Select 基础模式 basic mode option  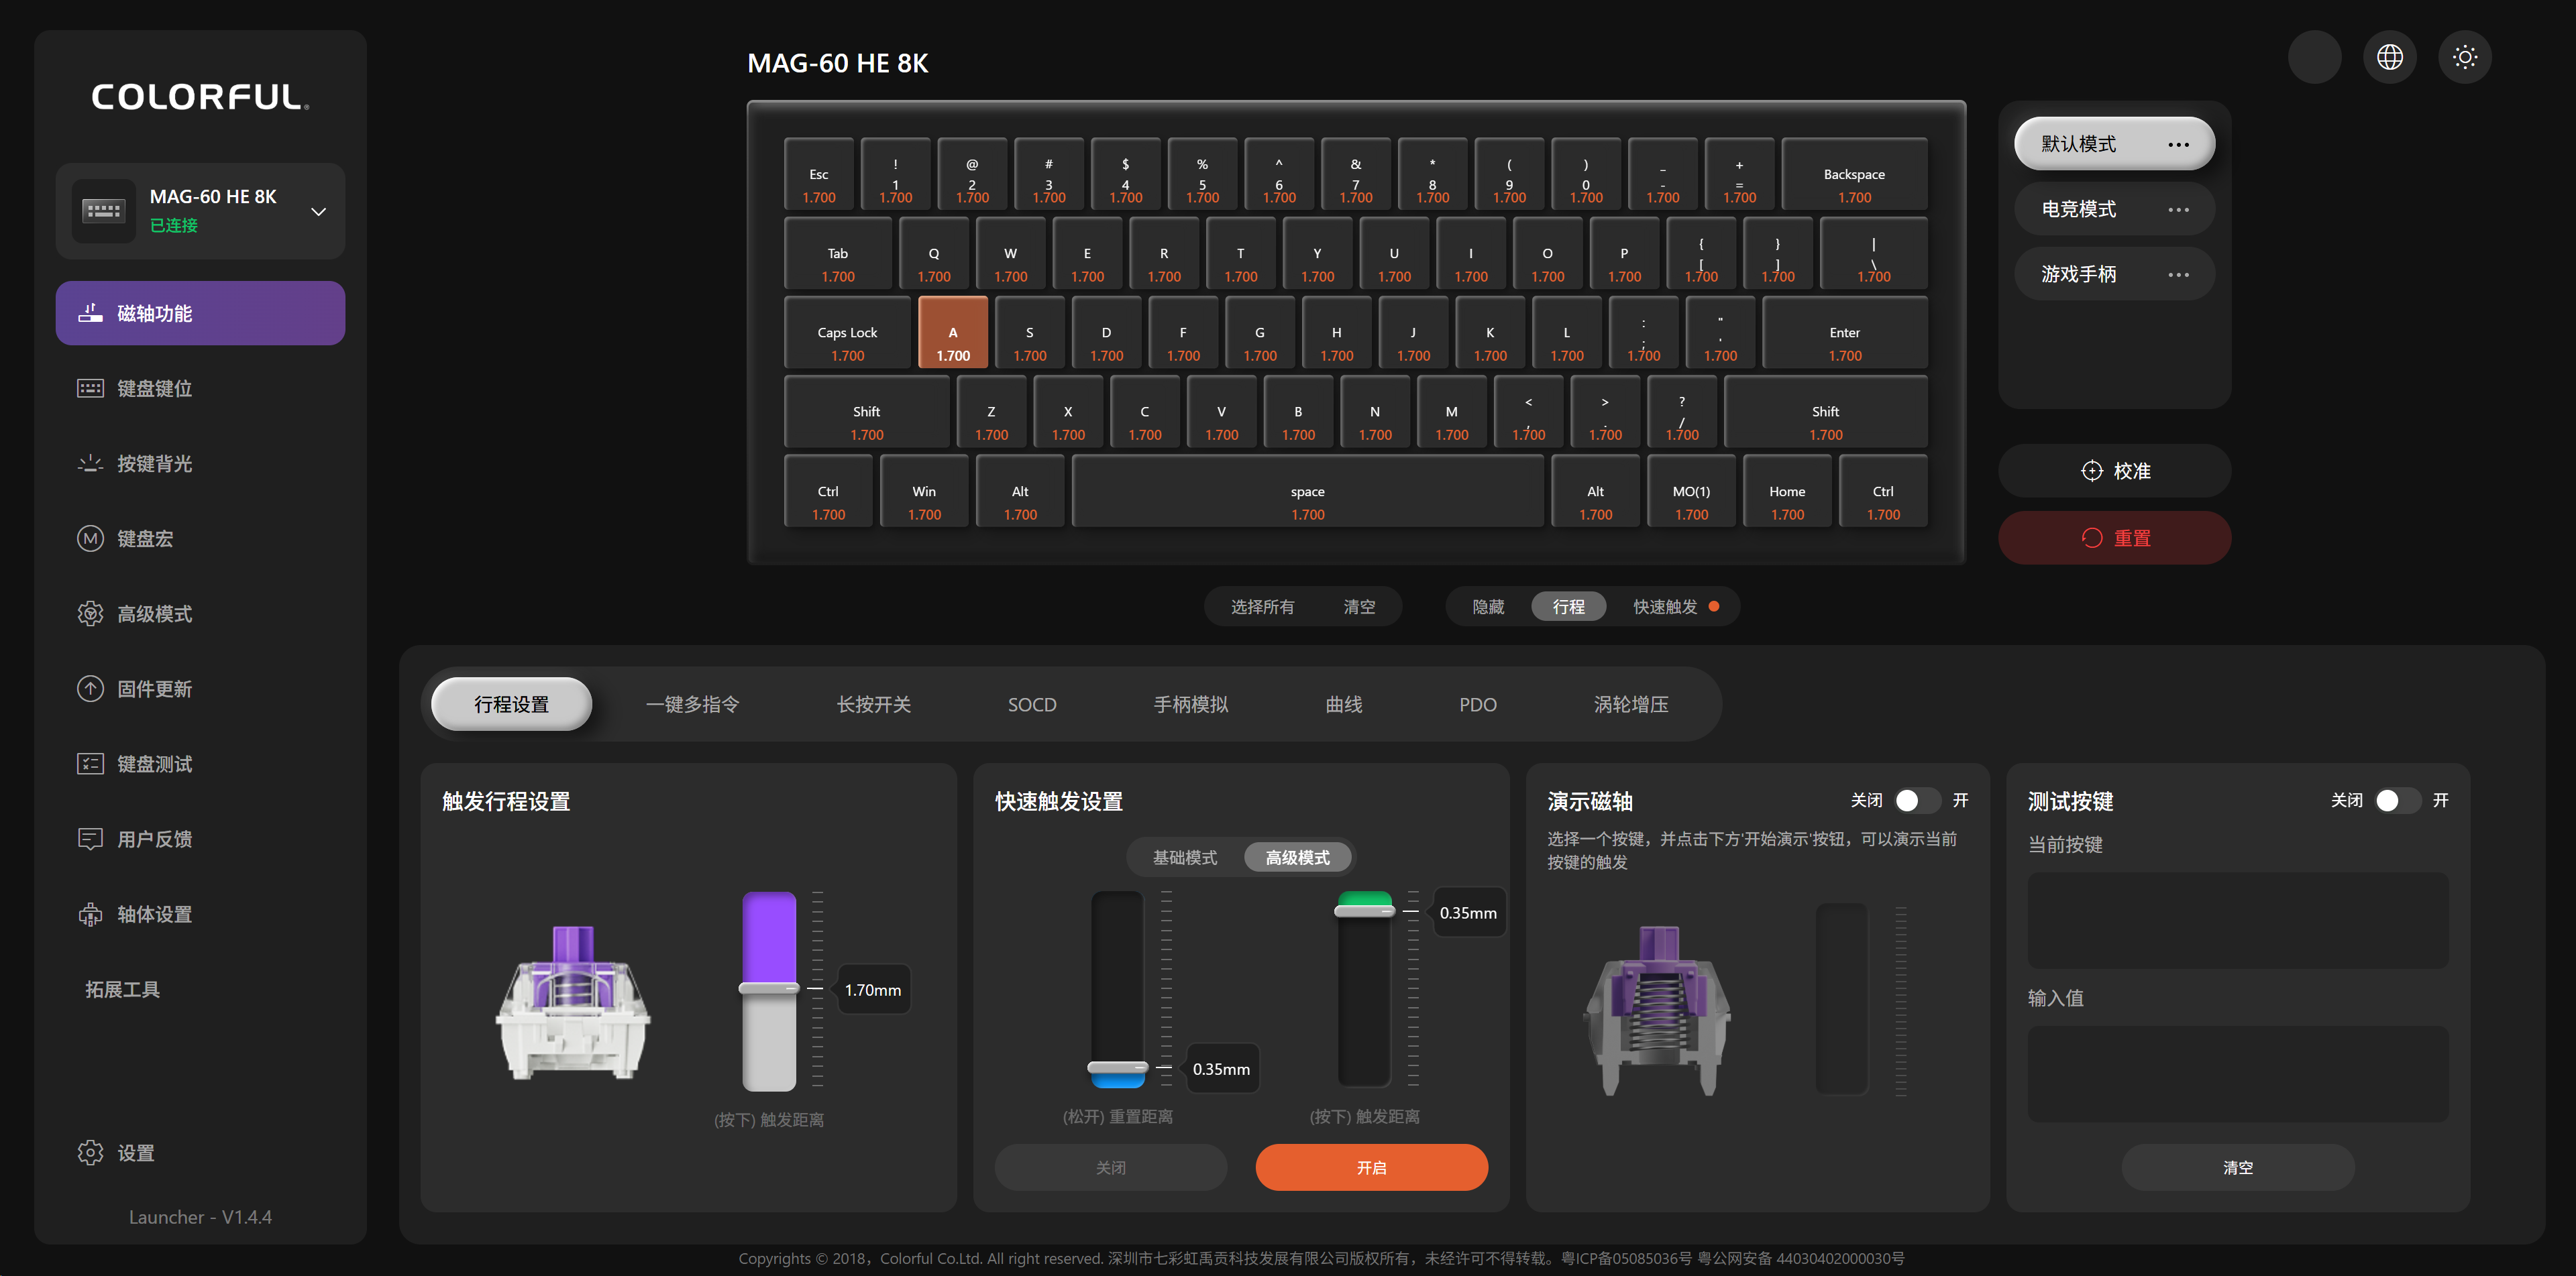pyautogui.click(x=1185, y=858)
